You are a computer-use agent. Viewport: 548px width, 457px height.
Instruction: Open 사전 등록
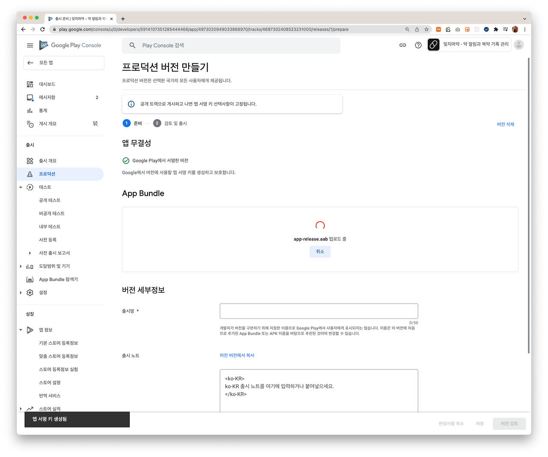[x=48, y=240]
